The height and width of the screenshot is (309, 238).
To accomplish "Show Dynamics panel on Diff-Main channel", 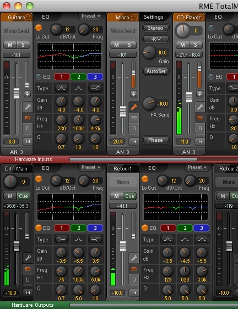I will pyautogui.click(x=28, y=280).
